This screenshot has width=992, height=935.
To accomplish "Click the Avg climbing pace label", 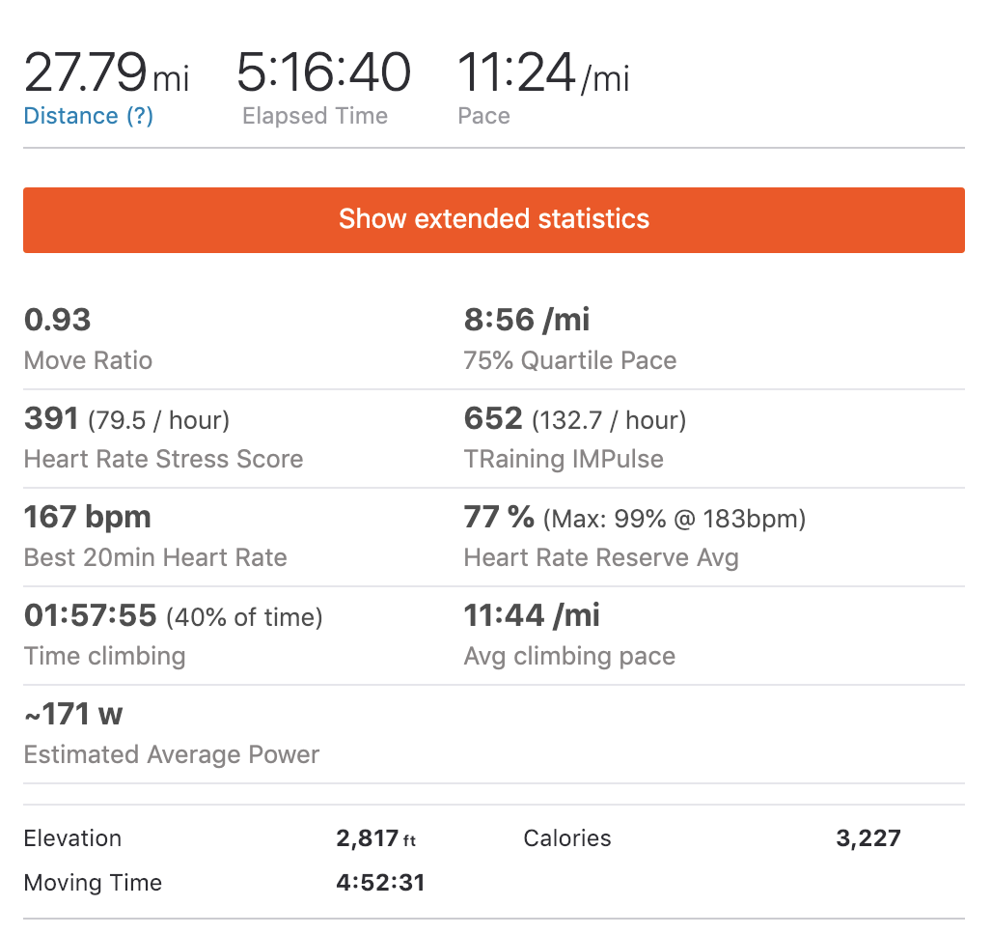I will pyautogui.click(x=569, y=657).
